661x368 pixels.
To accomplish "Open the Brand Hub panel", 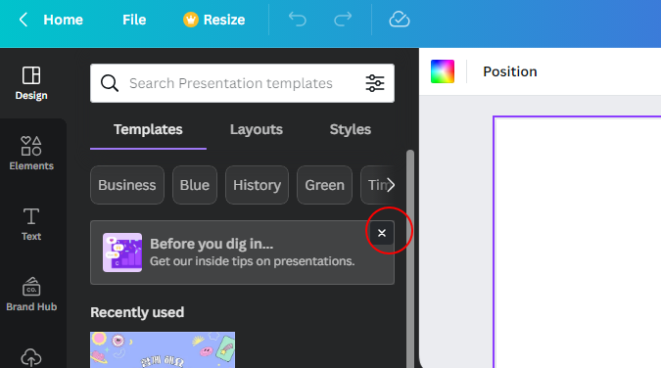I will coord(31,295).
